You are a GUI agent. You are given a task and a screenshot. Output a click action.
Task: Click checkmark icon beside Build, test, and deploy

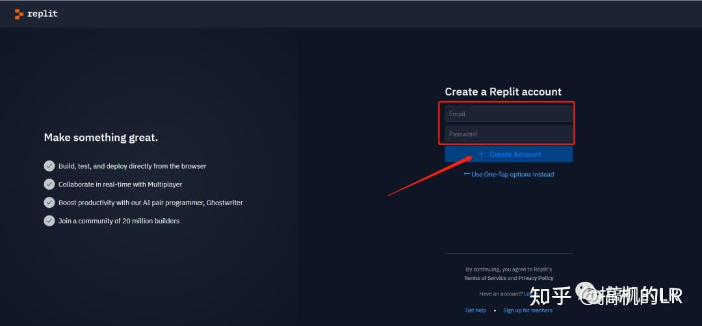tap(49, 166)
